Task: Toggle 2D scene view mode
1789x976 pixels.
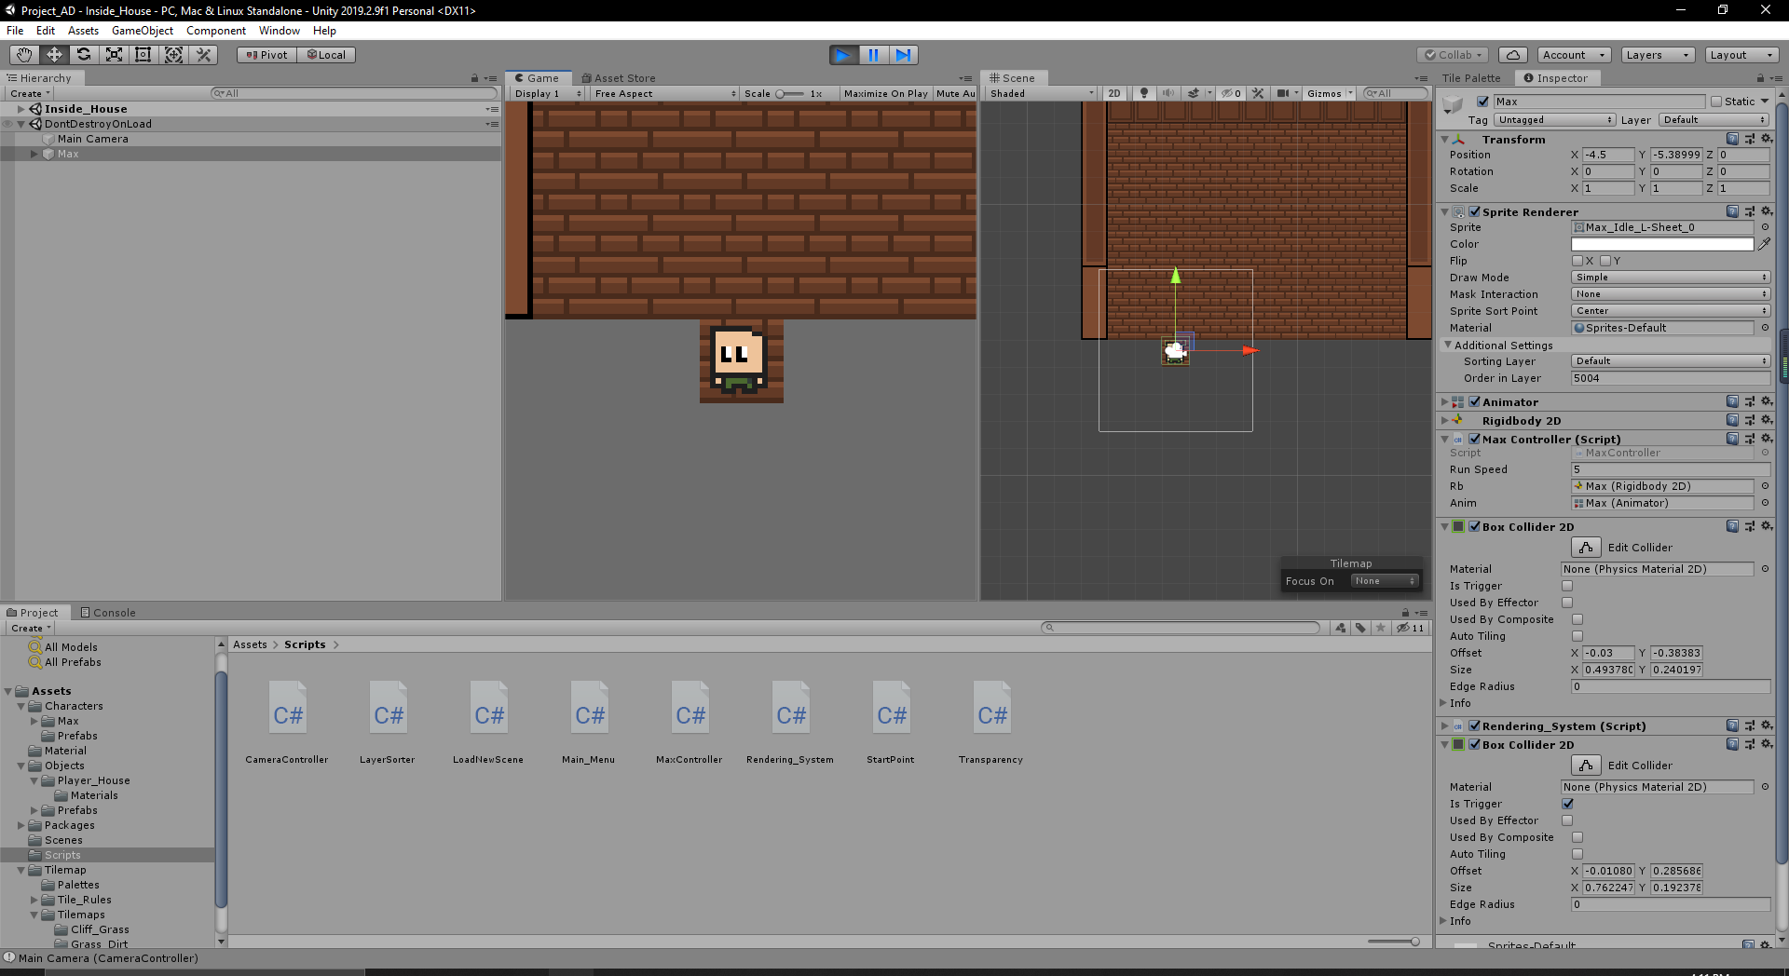Action: [1114, 93]
